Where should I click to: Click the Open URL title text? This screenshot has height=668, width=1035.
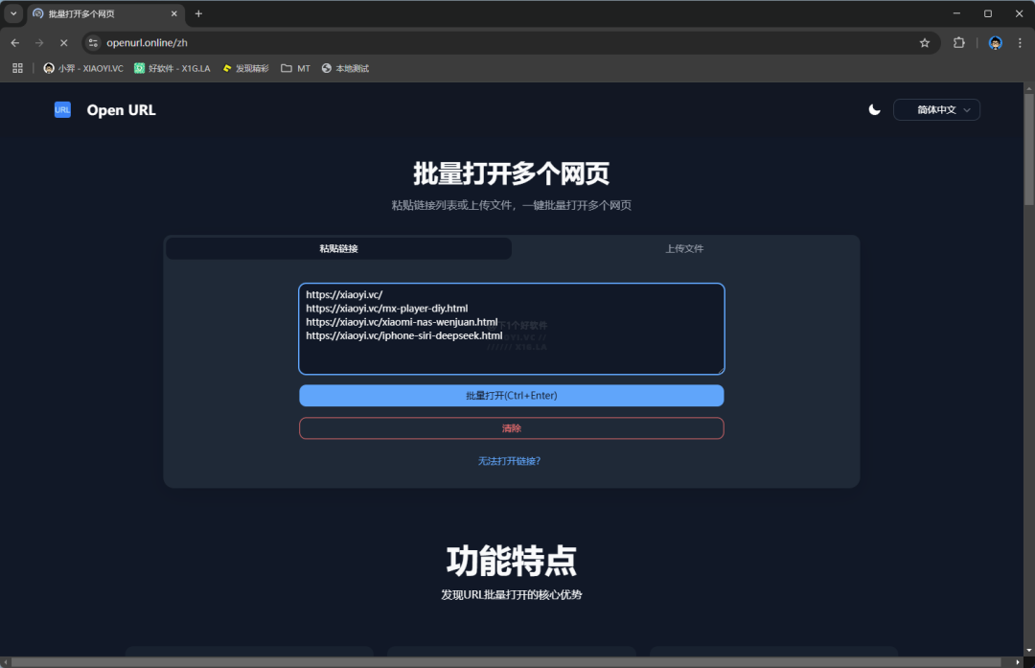122,110
